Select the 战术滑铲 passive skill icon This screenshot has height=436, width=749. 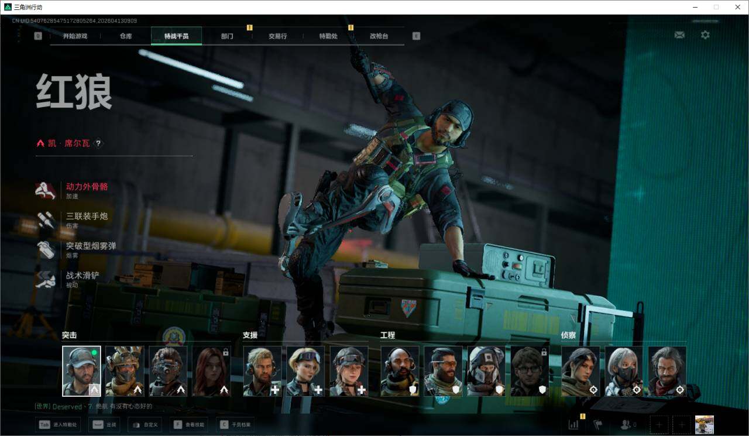coord(46,279)
